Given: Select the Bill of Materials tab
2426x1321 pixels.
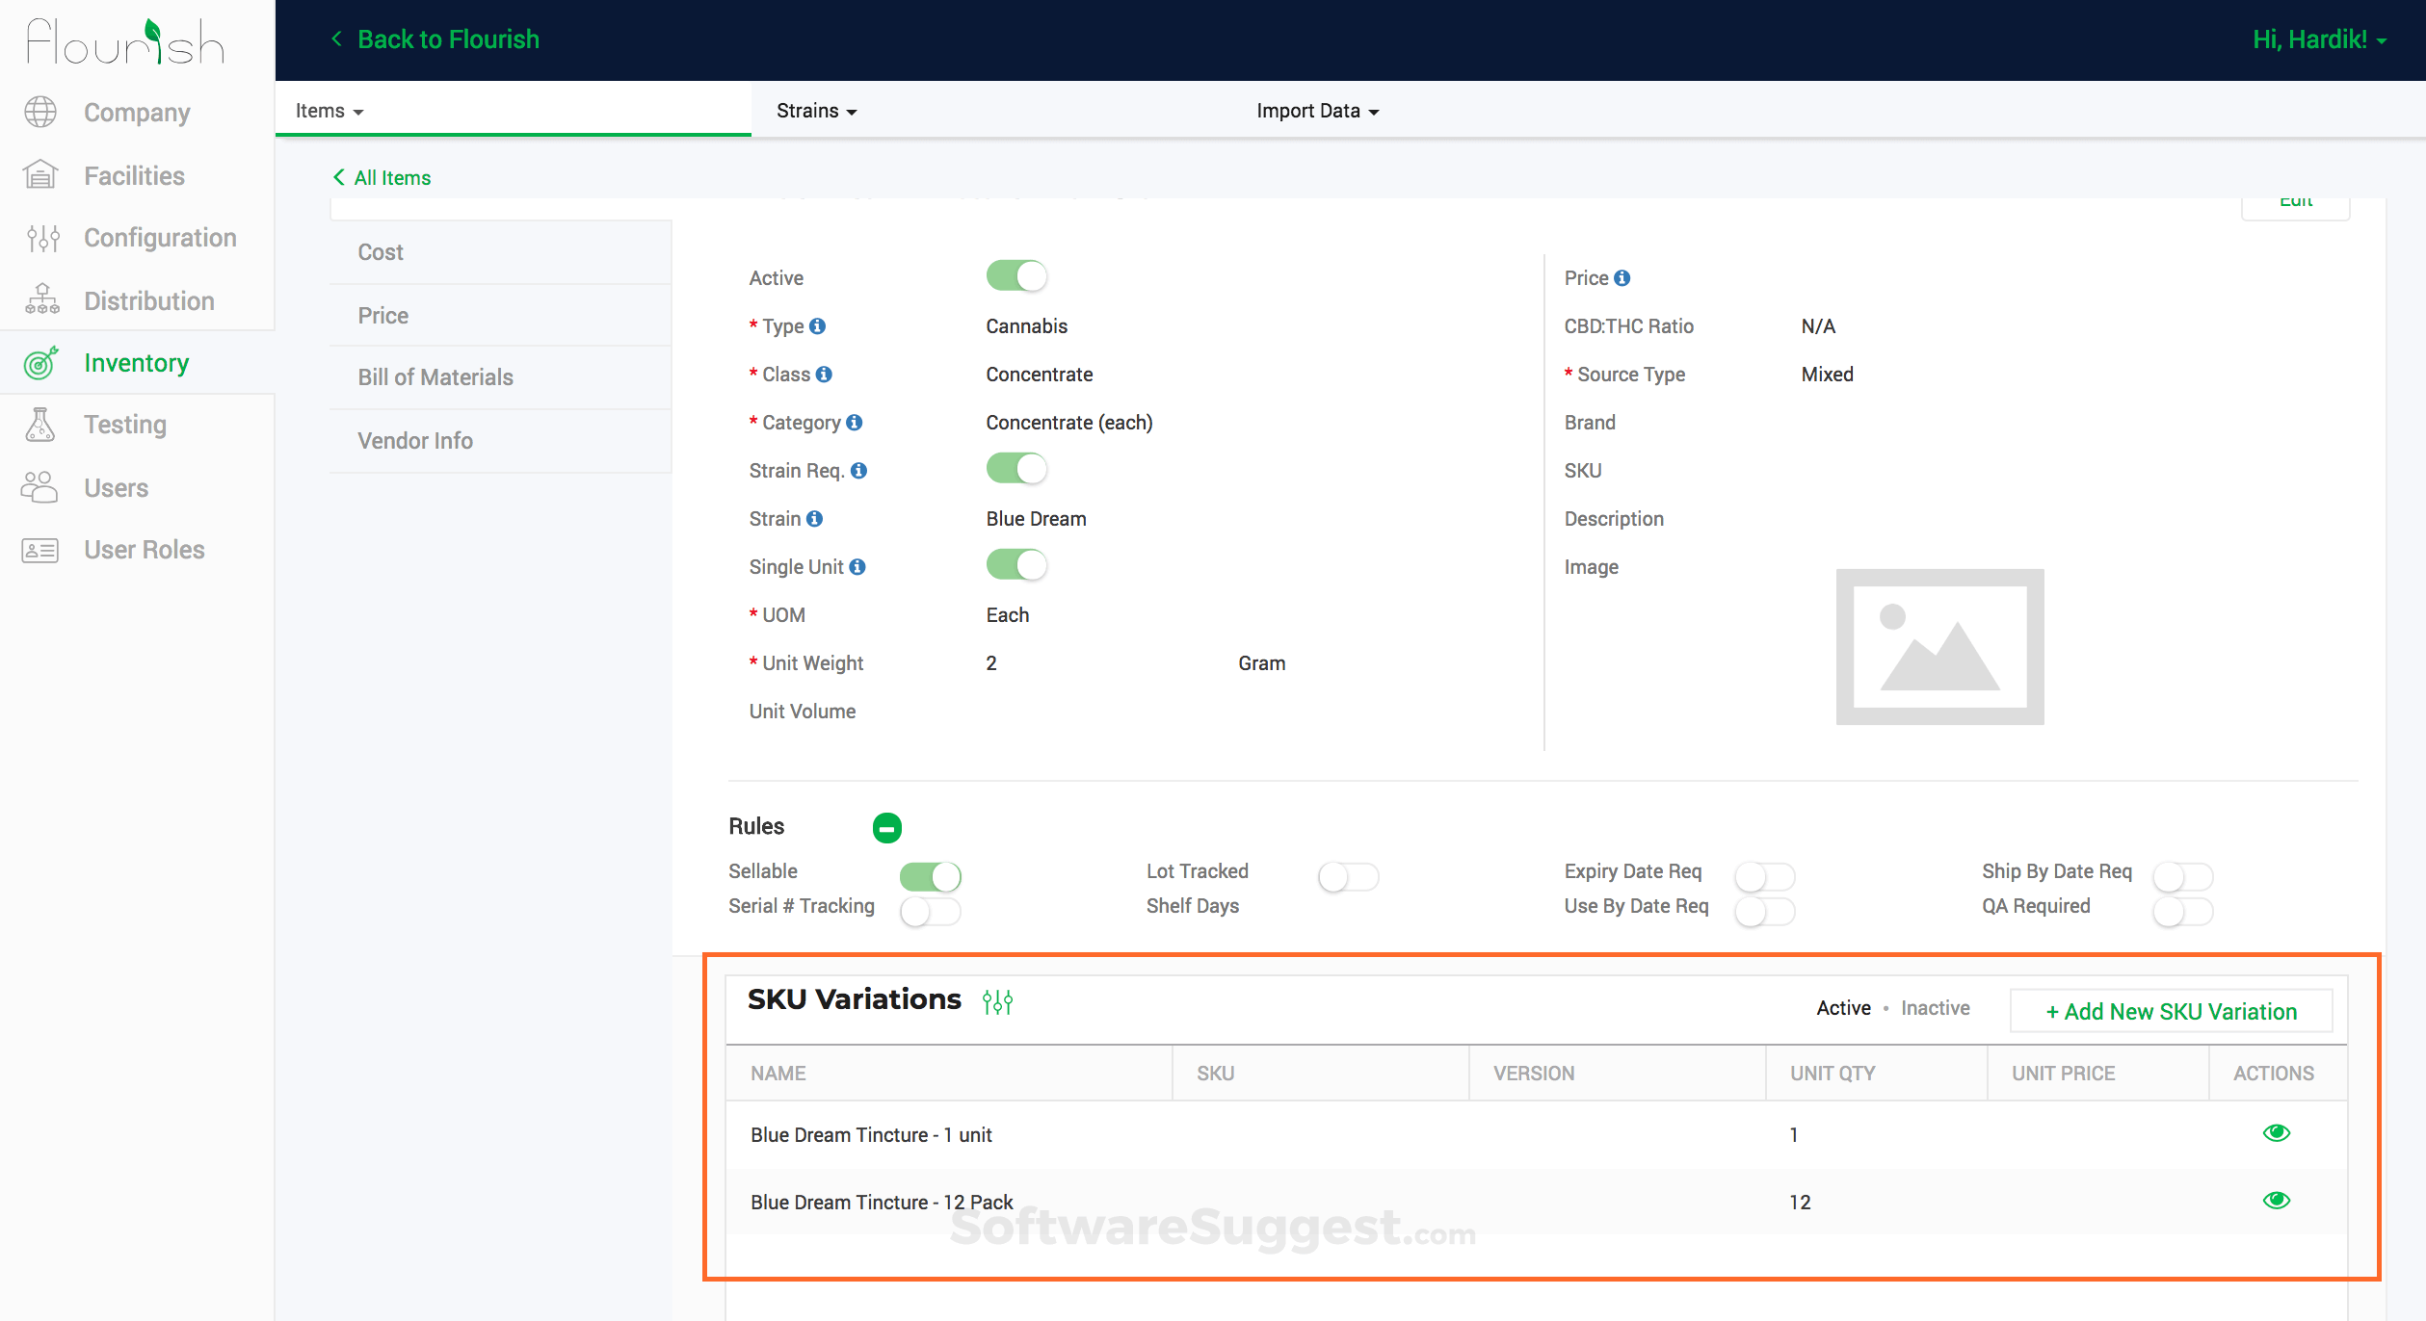Looking at the screenshot, I should pos(435,377).
